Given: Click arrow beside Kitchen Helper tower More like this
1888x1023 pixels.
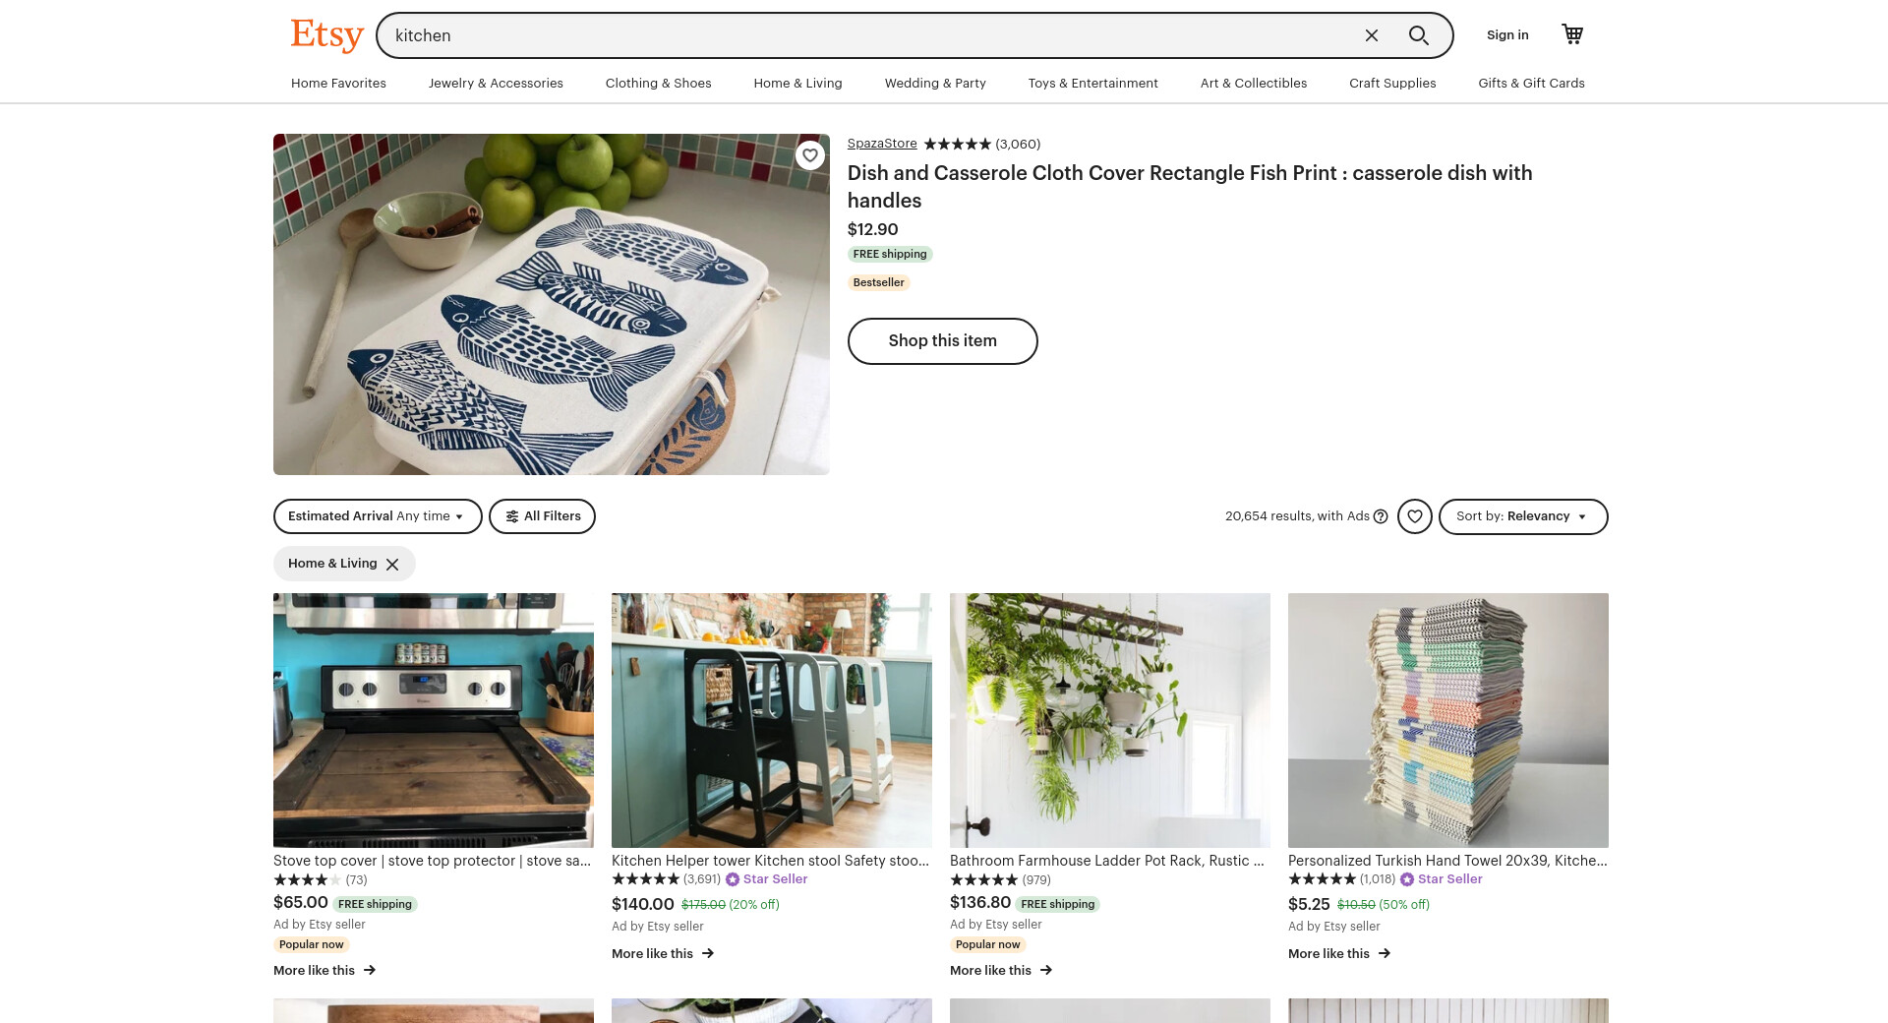Looking at the screenshot, I should (x=708, y=953).
